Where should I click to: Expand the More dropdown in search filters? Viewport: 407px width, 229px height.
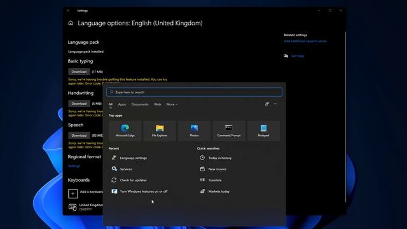click(x=172, y=104)
